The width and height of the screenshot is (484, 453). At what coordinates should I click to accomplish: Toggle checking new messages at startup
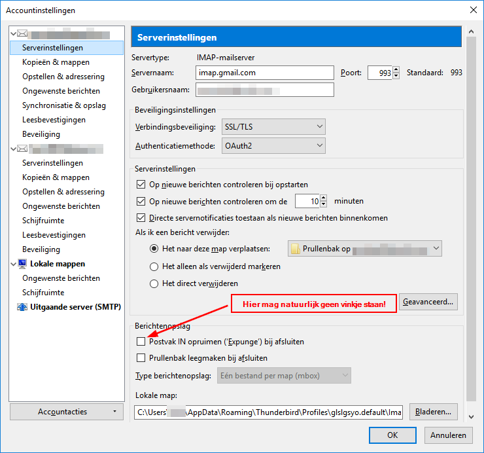pyautogui.click(x=141, y=185)
